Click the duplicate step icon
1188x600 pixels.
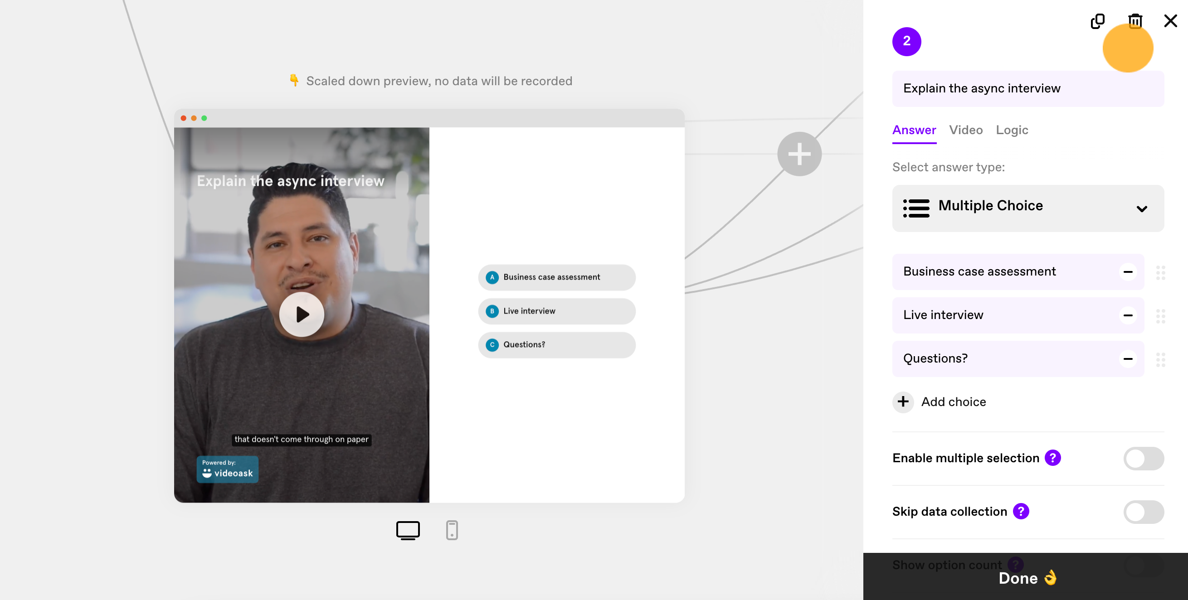tap(1097, 21)
